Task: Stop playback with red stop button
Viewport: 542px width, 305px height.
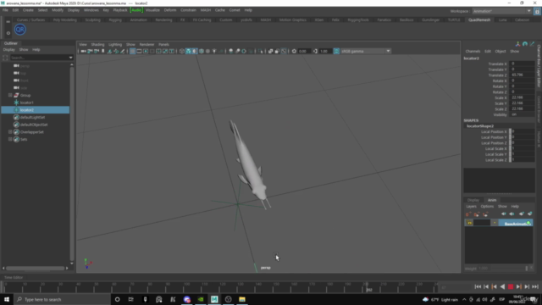Action: [x=511, y=286]
